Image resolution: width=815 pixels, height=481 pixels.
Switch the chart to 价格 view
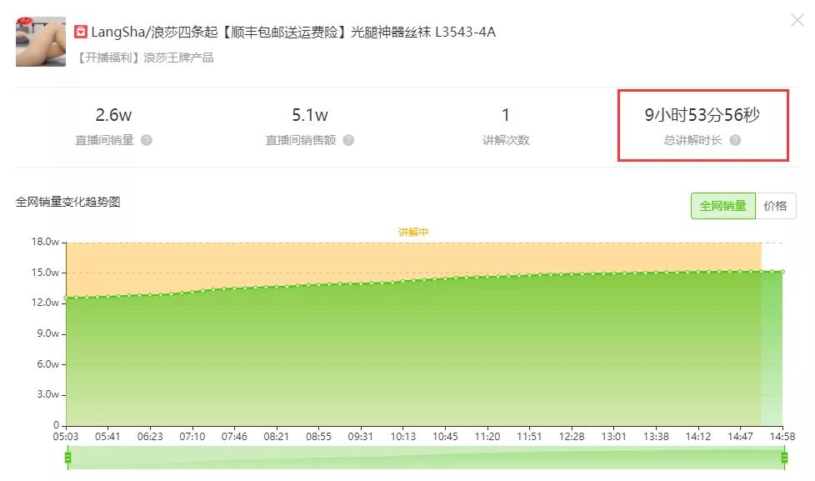click(776, 205)
